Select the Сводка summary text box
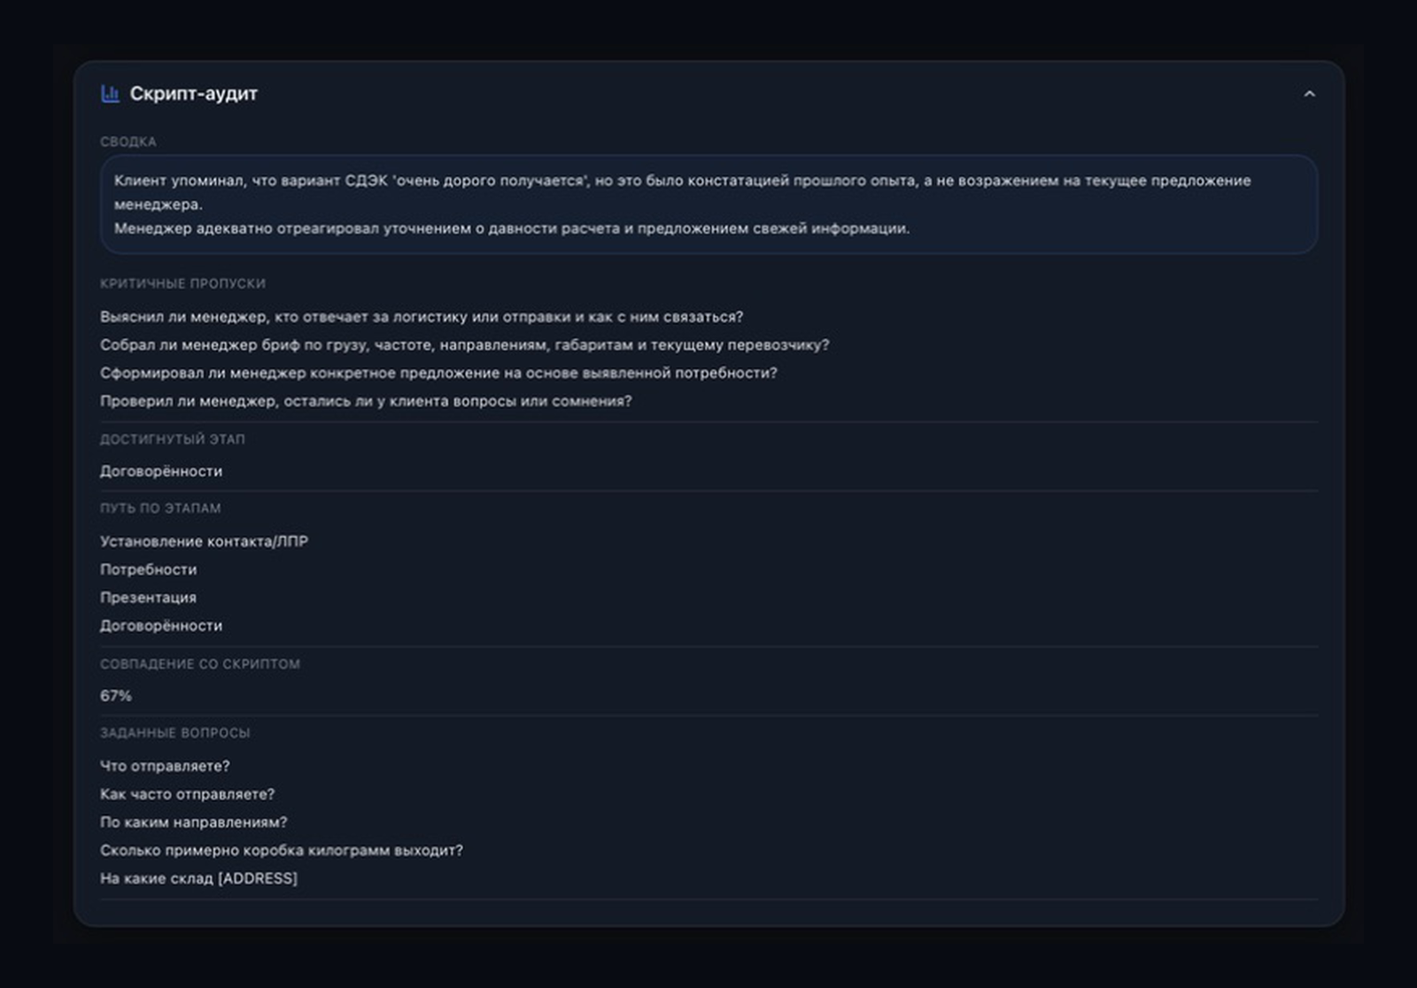Screen dimensions: 1417x988 tap(708, 205)
